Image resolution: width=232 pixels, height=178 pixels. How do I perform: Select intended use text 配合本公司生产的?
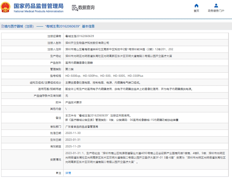129,89
